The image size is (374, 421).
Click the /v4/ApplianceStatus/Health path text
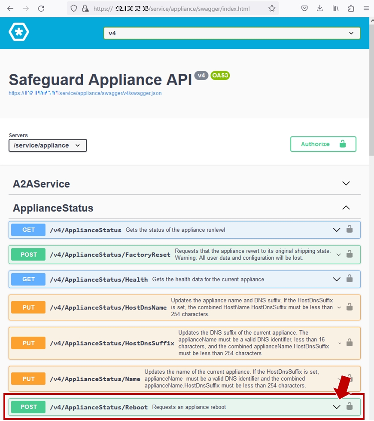(99, 280)
